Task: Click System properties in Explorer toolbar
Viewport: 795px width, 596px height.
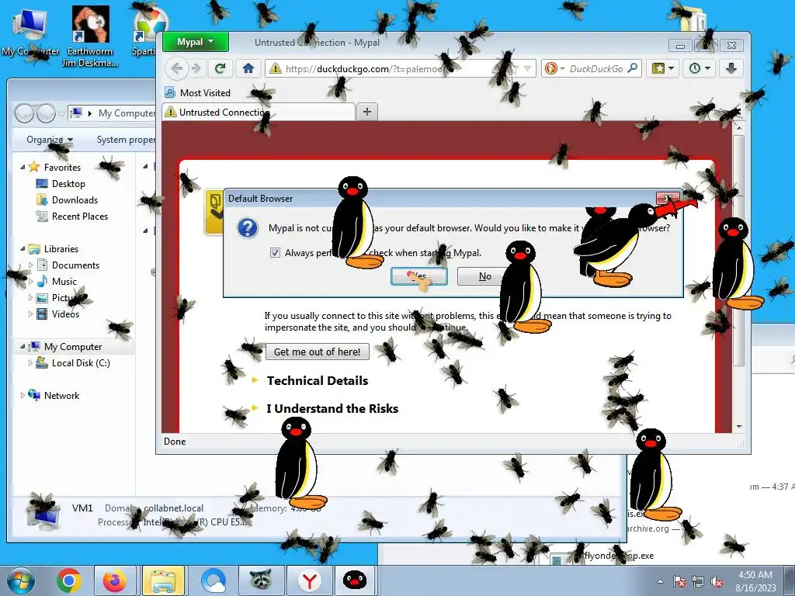Action: click(x=126, y=140)
